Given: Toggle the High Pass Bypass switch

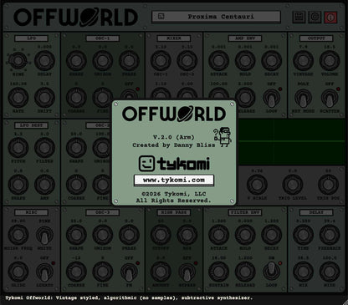Looking at the screenshot, I should point(187,272).
